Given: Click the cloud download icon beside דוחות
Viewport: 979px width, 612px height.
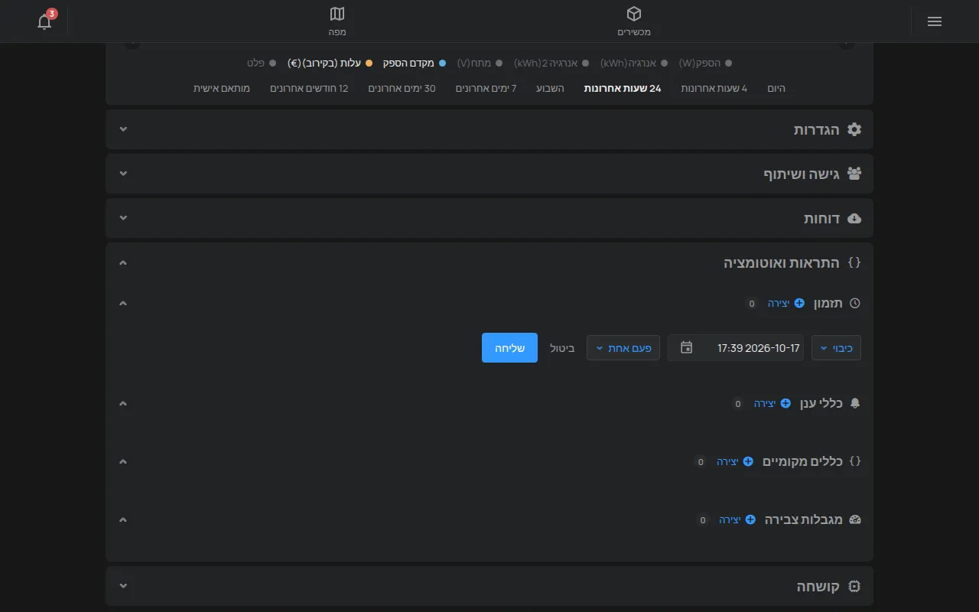Looking at the screenshot, I should coord(854,218).
